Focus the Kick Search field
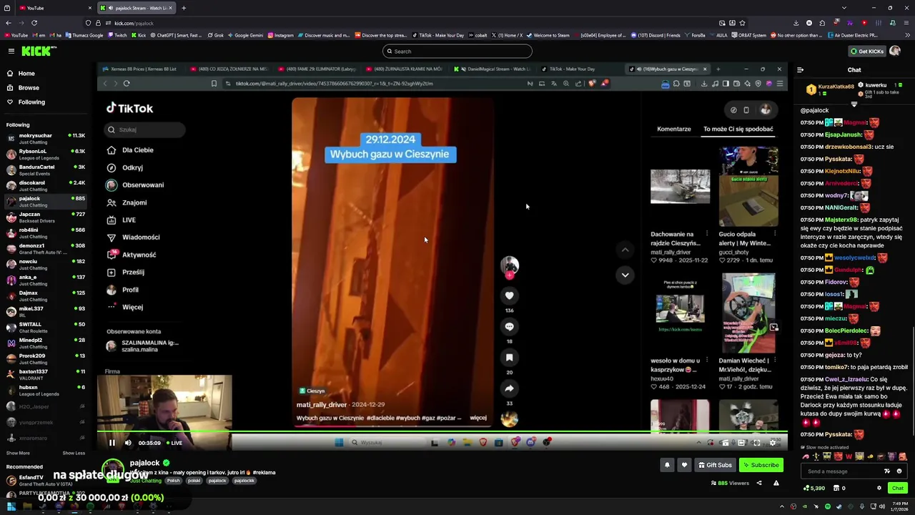Image resolution: width=915 pixels, height=515 pixels. pyautogui.click(x=457, y=51)
